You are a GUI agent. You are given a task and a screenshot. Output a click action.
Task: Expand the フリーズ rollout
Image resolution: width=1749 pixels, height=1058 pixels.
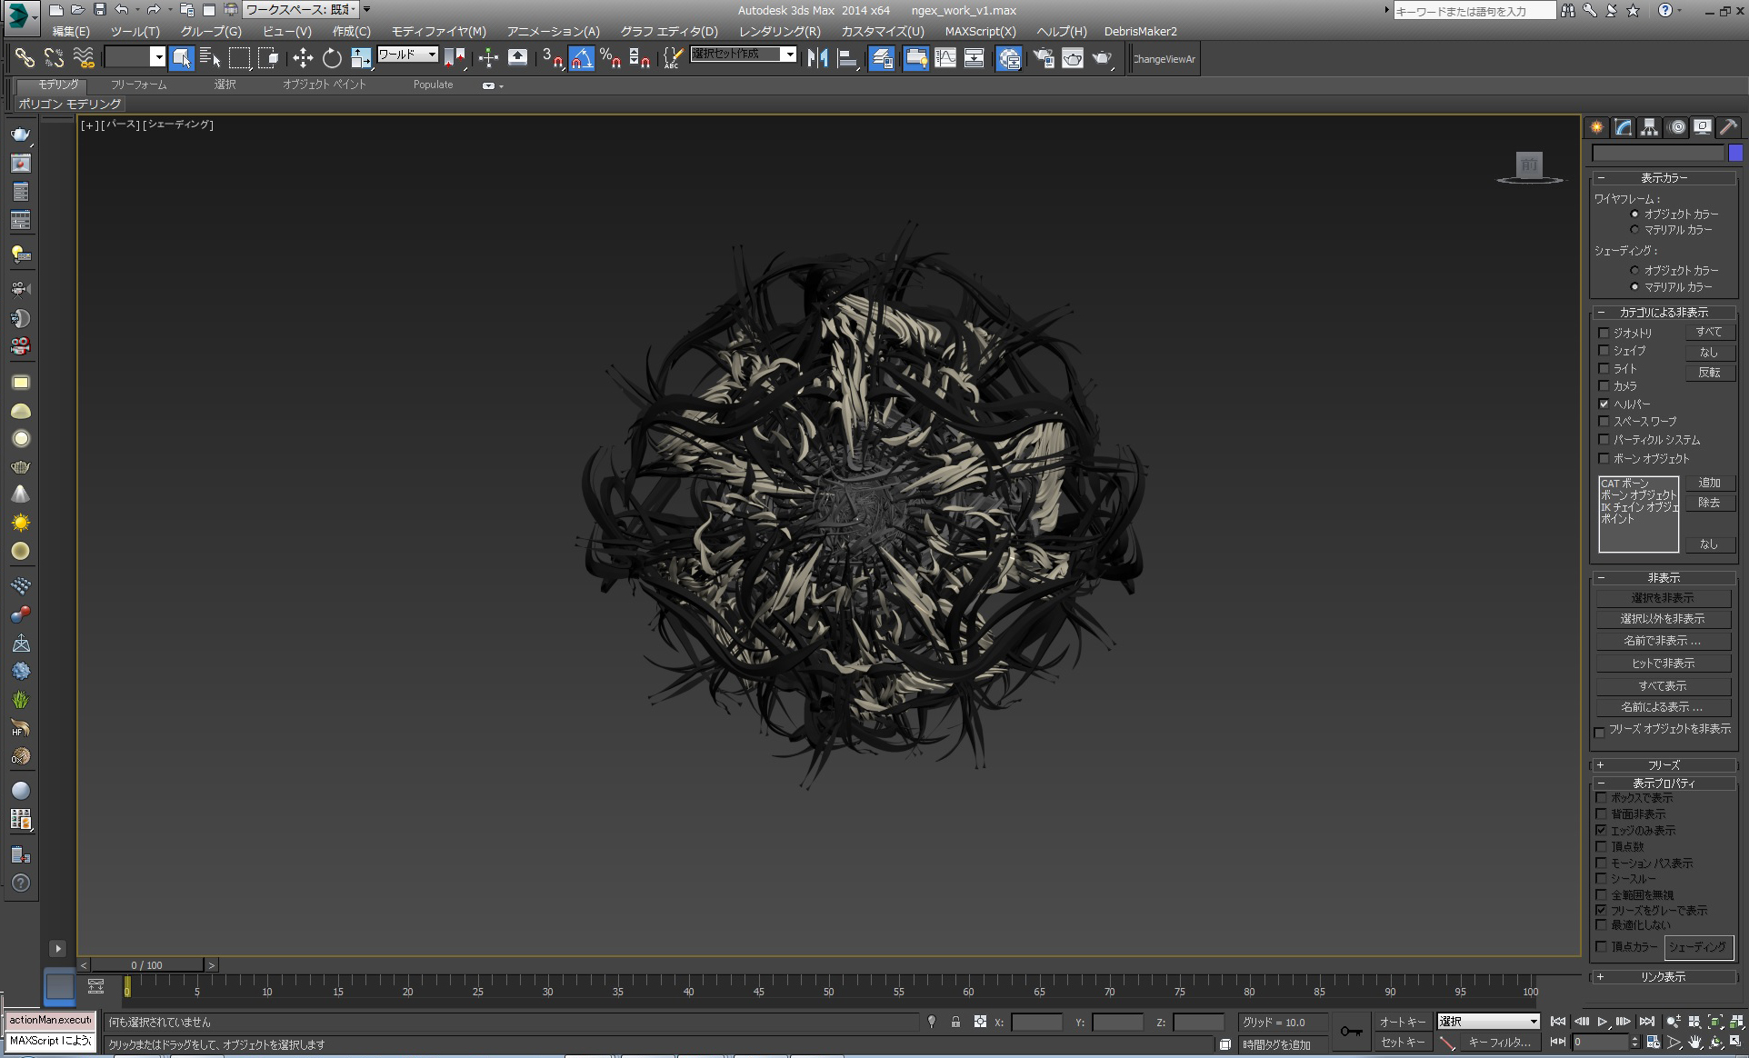(x=1664, y=765)
